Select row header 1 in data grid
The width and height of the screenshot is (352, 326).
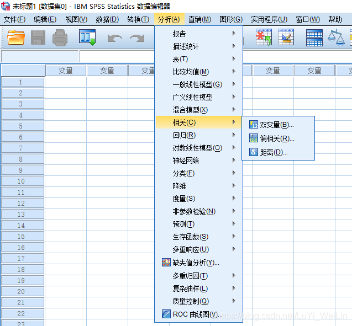pos(23,82)
